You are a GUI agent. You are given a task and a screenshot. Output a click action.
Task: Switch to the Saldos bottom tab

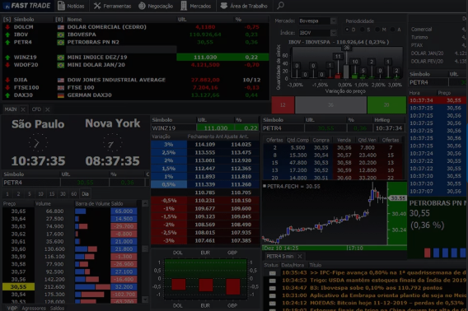click(57, 308)
